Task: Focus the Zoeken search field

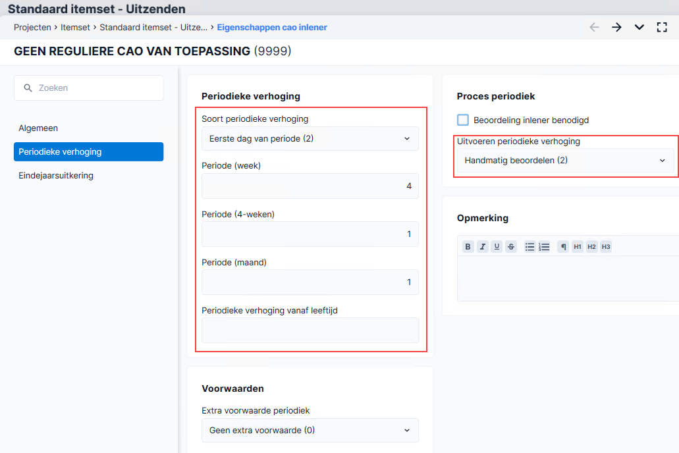Action: click(x=89, y=88)
